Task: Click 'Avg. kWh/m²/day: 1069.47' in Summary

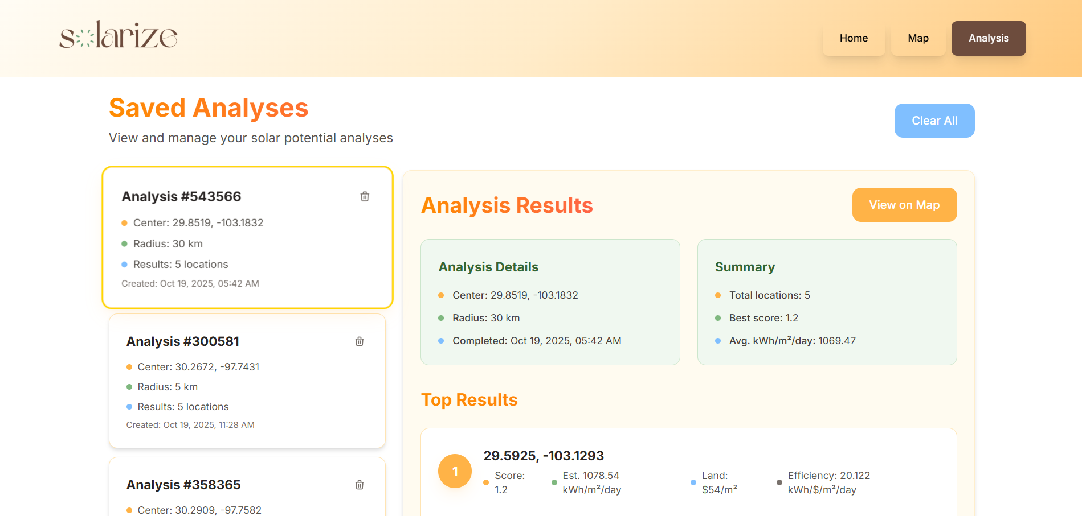Action: point(793,341)
